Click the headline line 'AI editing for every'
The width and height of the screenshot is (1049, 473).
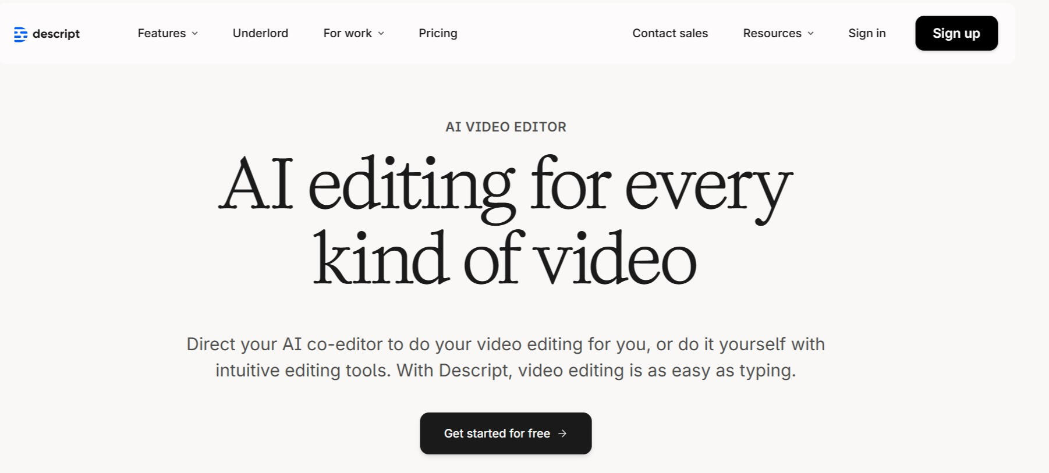click(x=505, y=186)
